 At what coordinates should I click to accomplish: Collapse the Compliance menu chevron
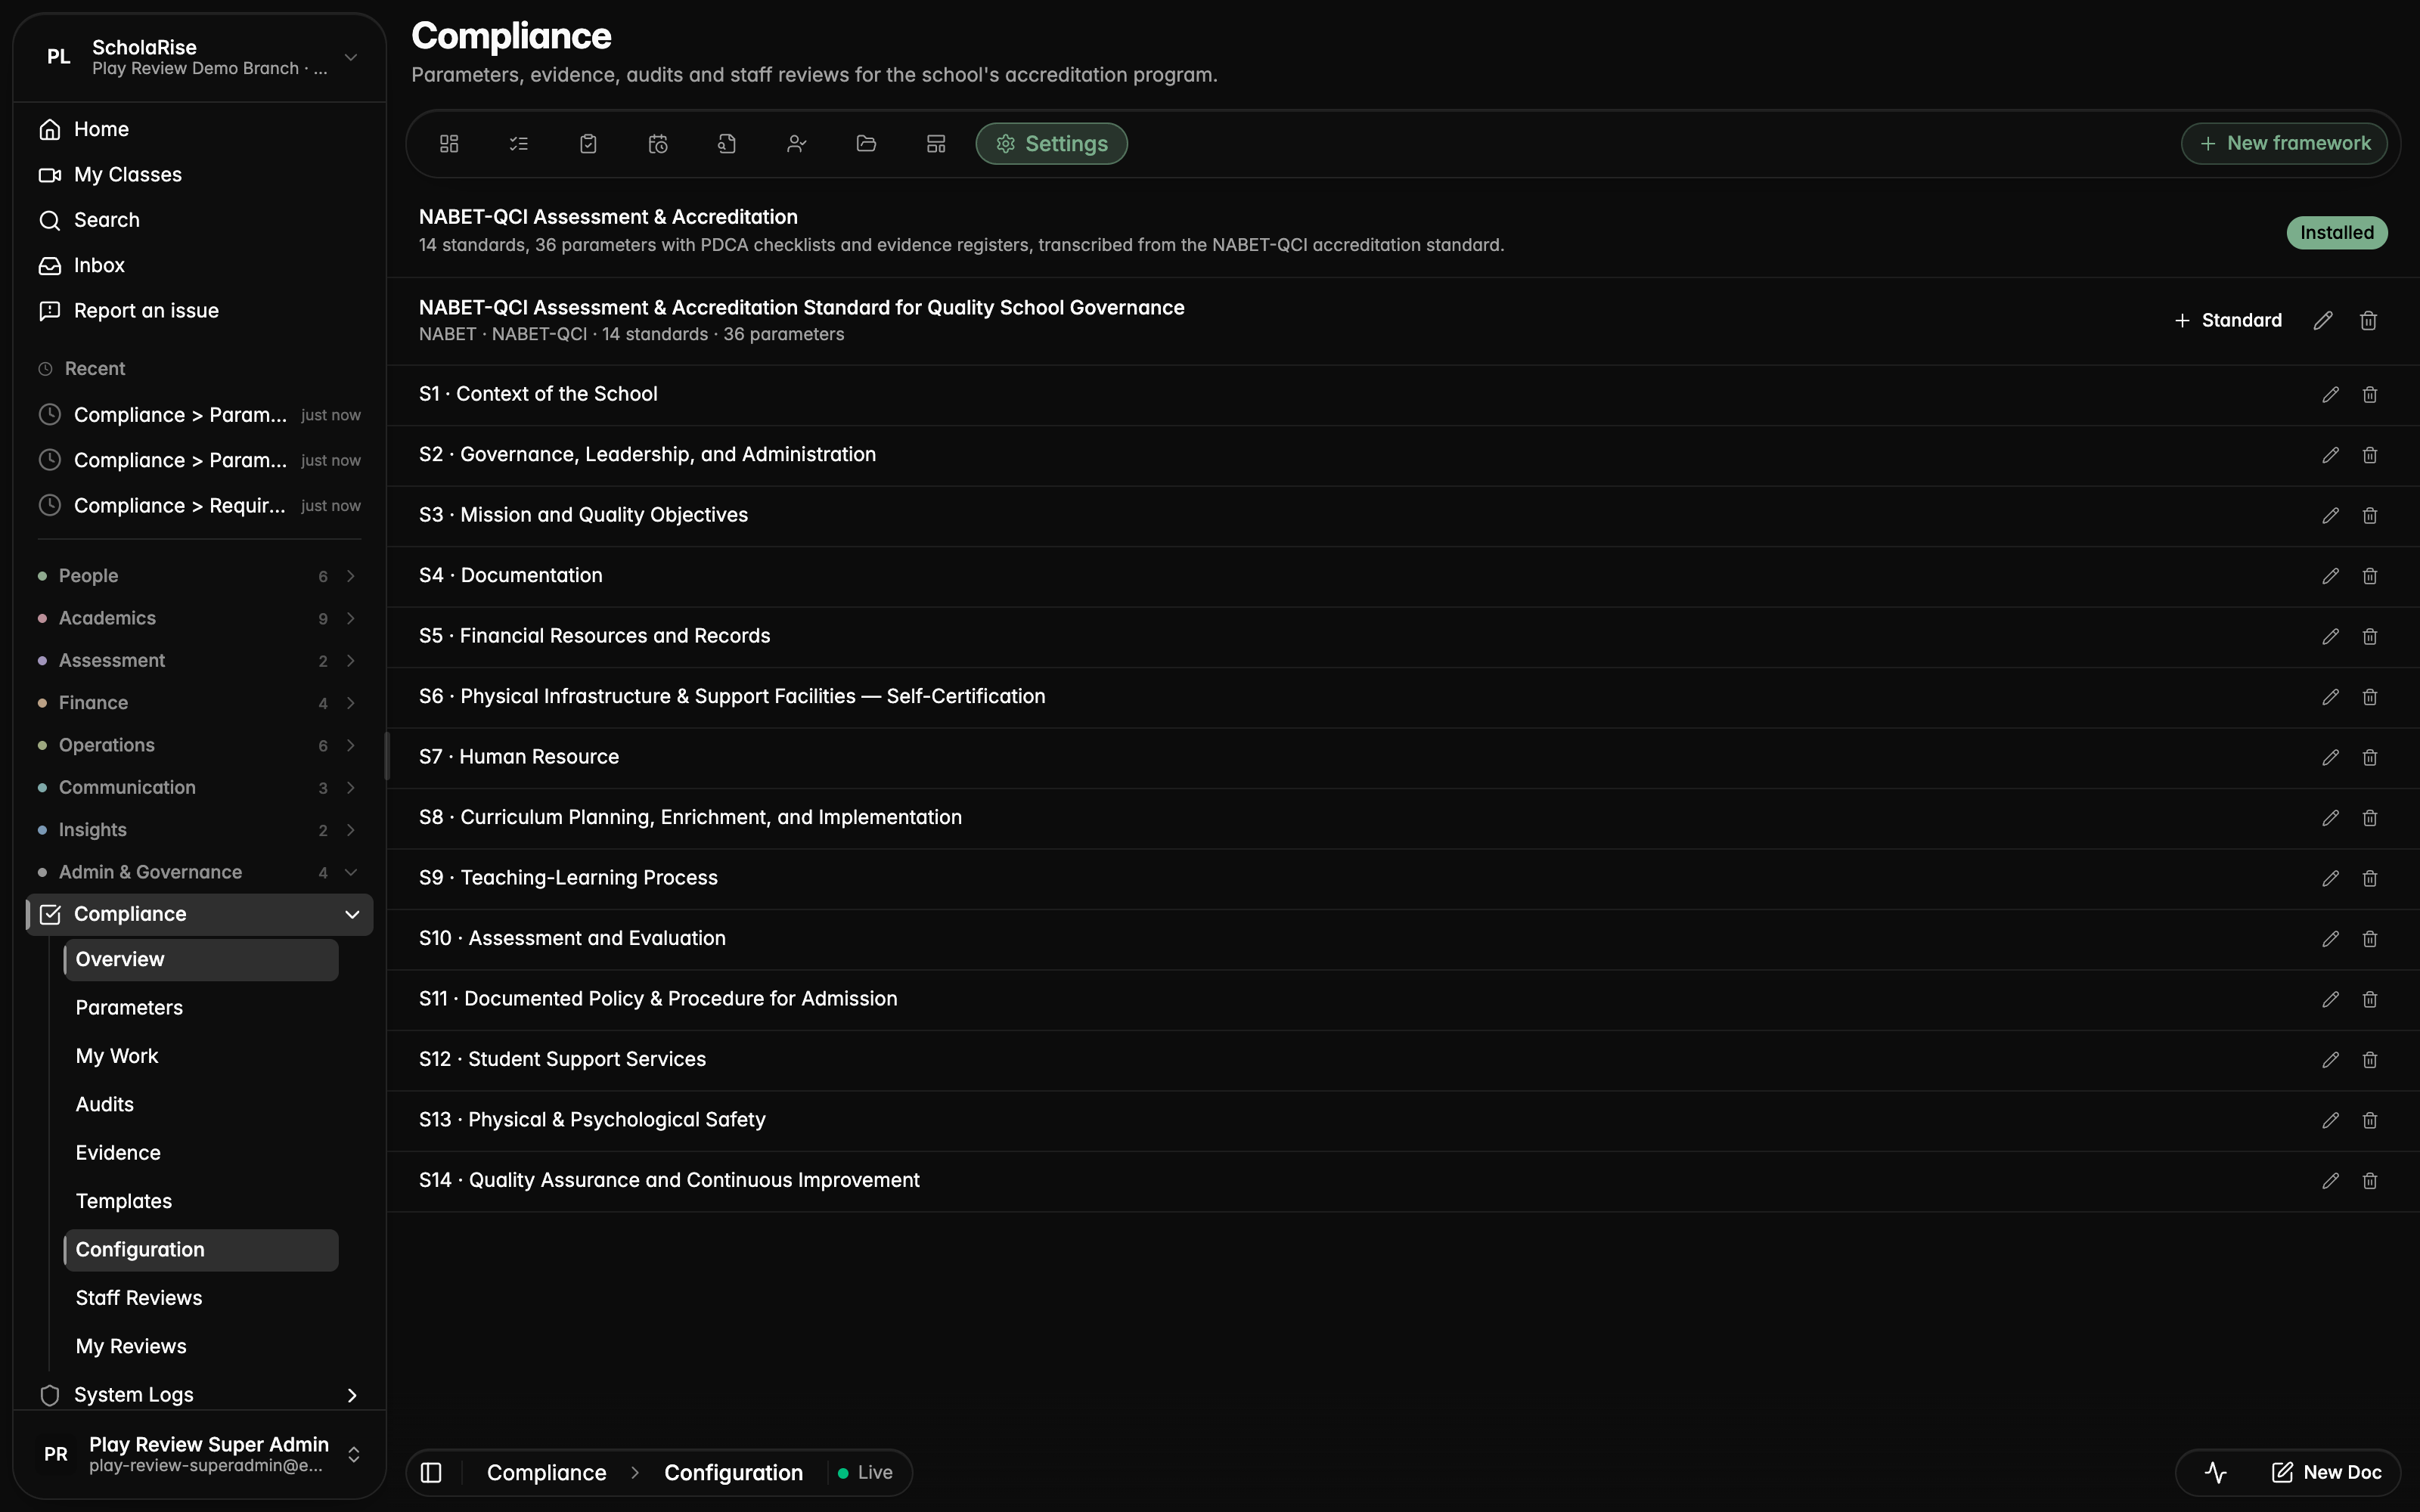[x=352, y=914]
